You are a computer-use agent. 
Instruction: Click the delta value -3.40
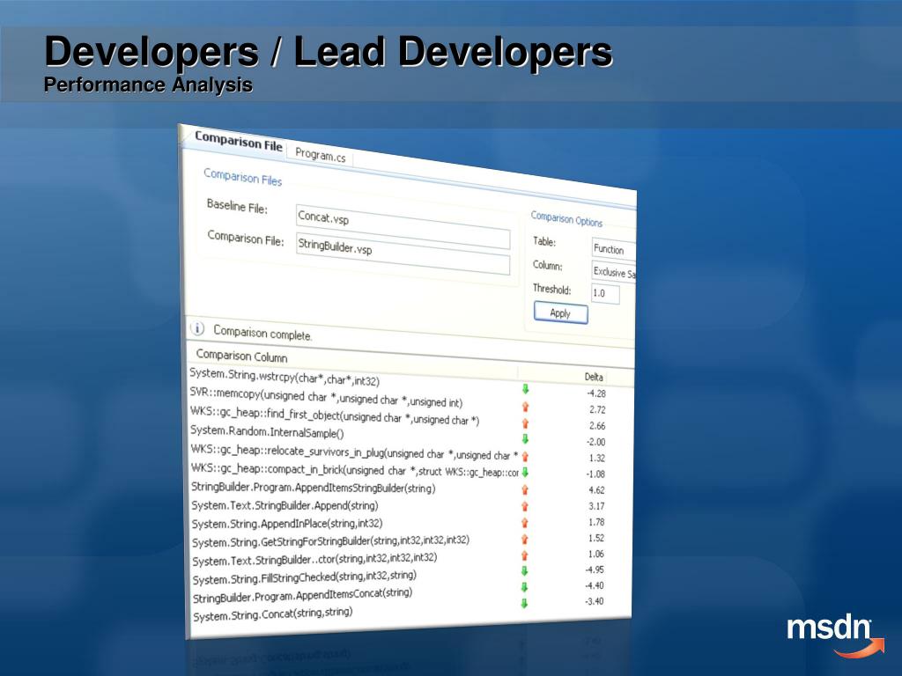595,601
